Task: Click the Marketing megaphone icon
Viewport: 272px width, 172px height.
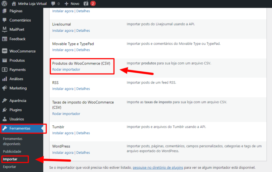Action: [4, 88]
